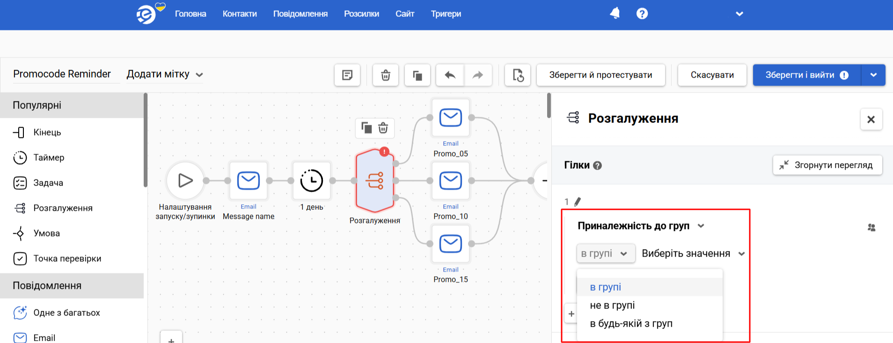Delete selected block with toolbar trash icon
Image resolution: width=893 pixels, height=343 pixels.
tap(386, 75)
